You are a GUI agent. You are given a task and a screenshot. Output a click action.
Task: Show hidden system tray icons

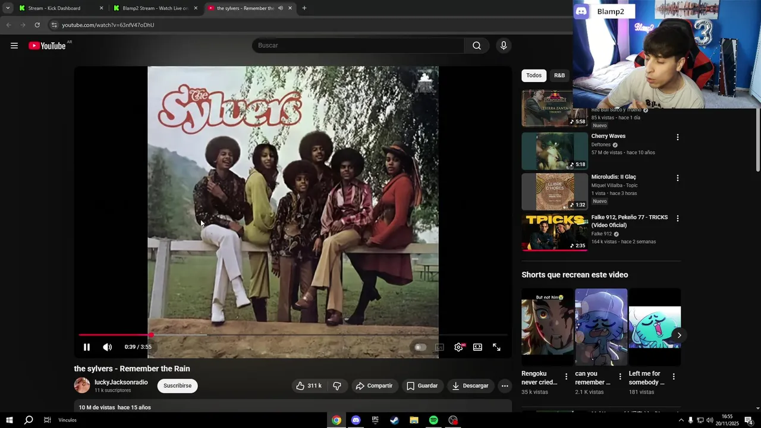click(681, 420)
